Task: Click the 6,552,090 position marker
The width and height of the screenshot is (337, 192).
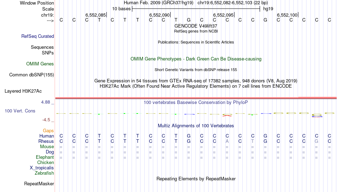Action: click(160, 15)
